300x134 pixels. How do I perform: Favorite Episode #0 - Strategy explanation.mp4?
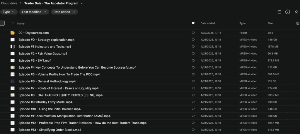click(193, 40)
